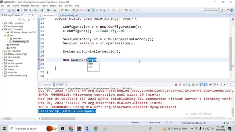The image size is (235, 132).
Task: Open Microsoft Word from the taskbar
Action: pos(88,129)
